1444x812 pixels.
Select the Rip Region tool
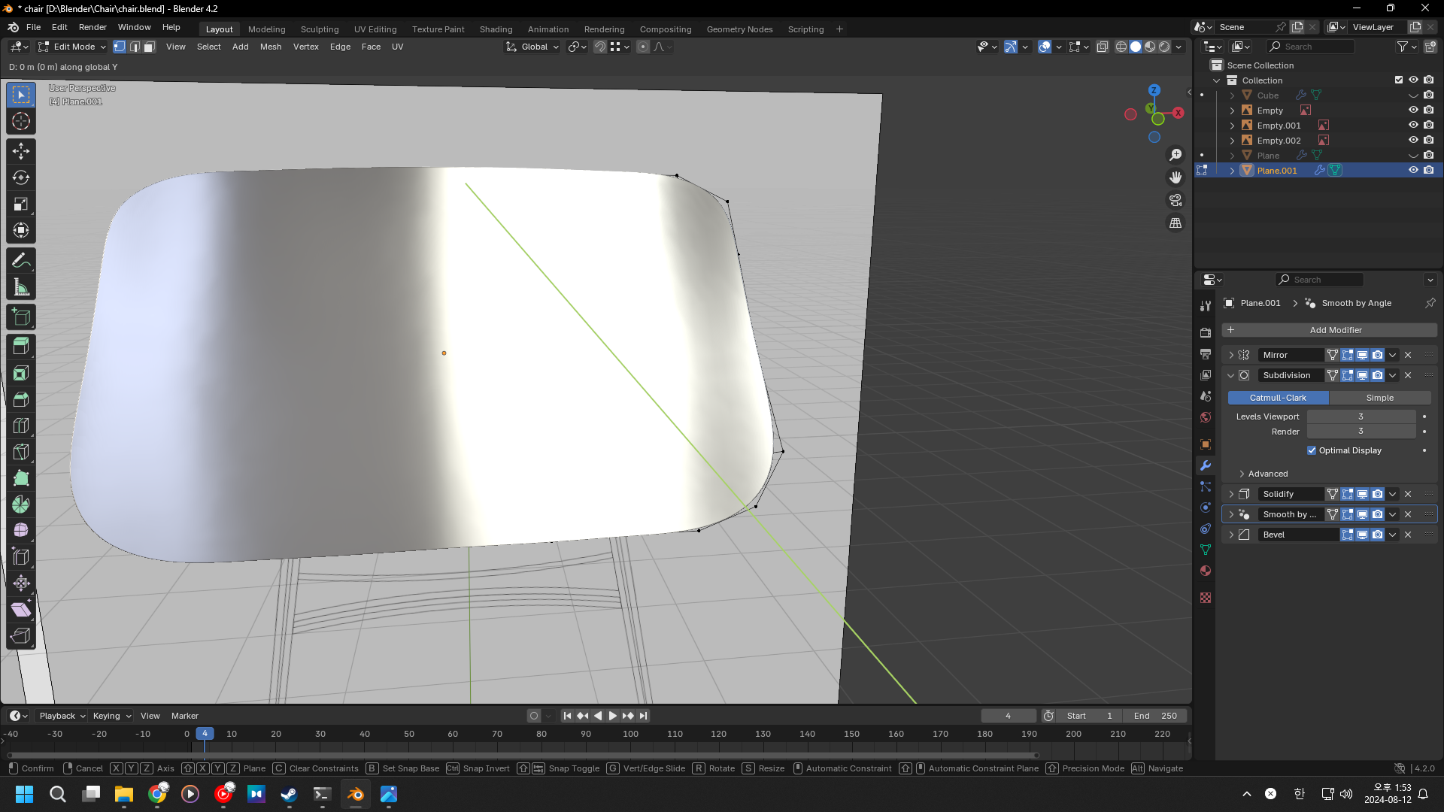(21, 636)
